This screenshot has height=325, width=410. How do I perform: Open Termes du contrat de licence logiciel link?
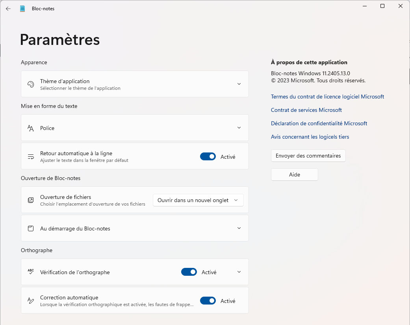tap(327, 97)
